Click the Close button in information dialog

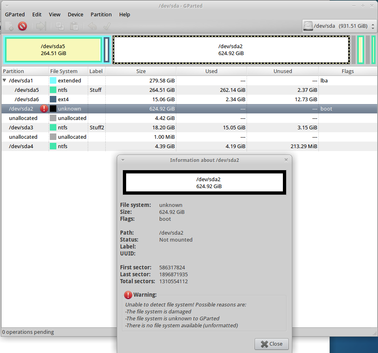pyautogui.click(x=271, y=344)
